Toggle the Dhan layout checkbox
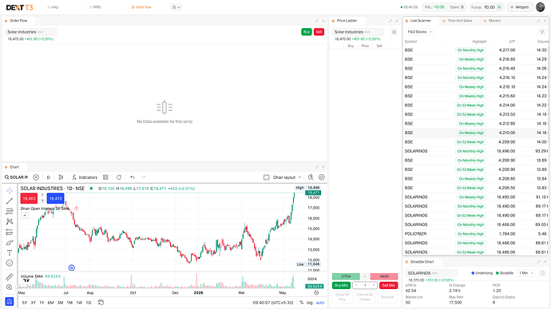This screenshot has width=551, height=309. 267,177
